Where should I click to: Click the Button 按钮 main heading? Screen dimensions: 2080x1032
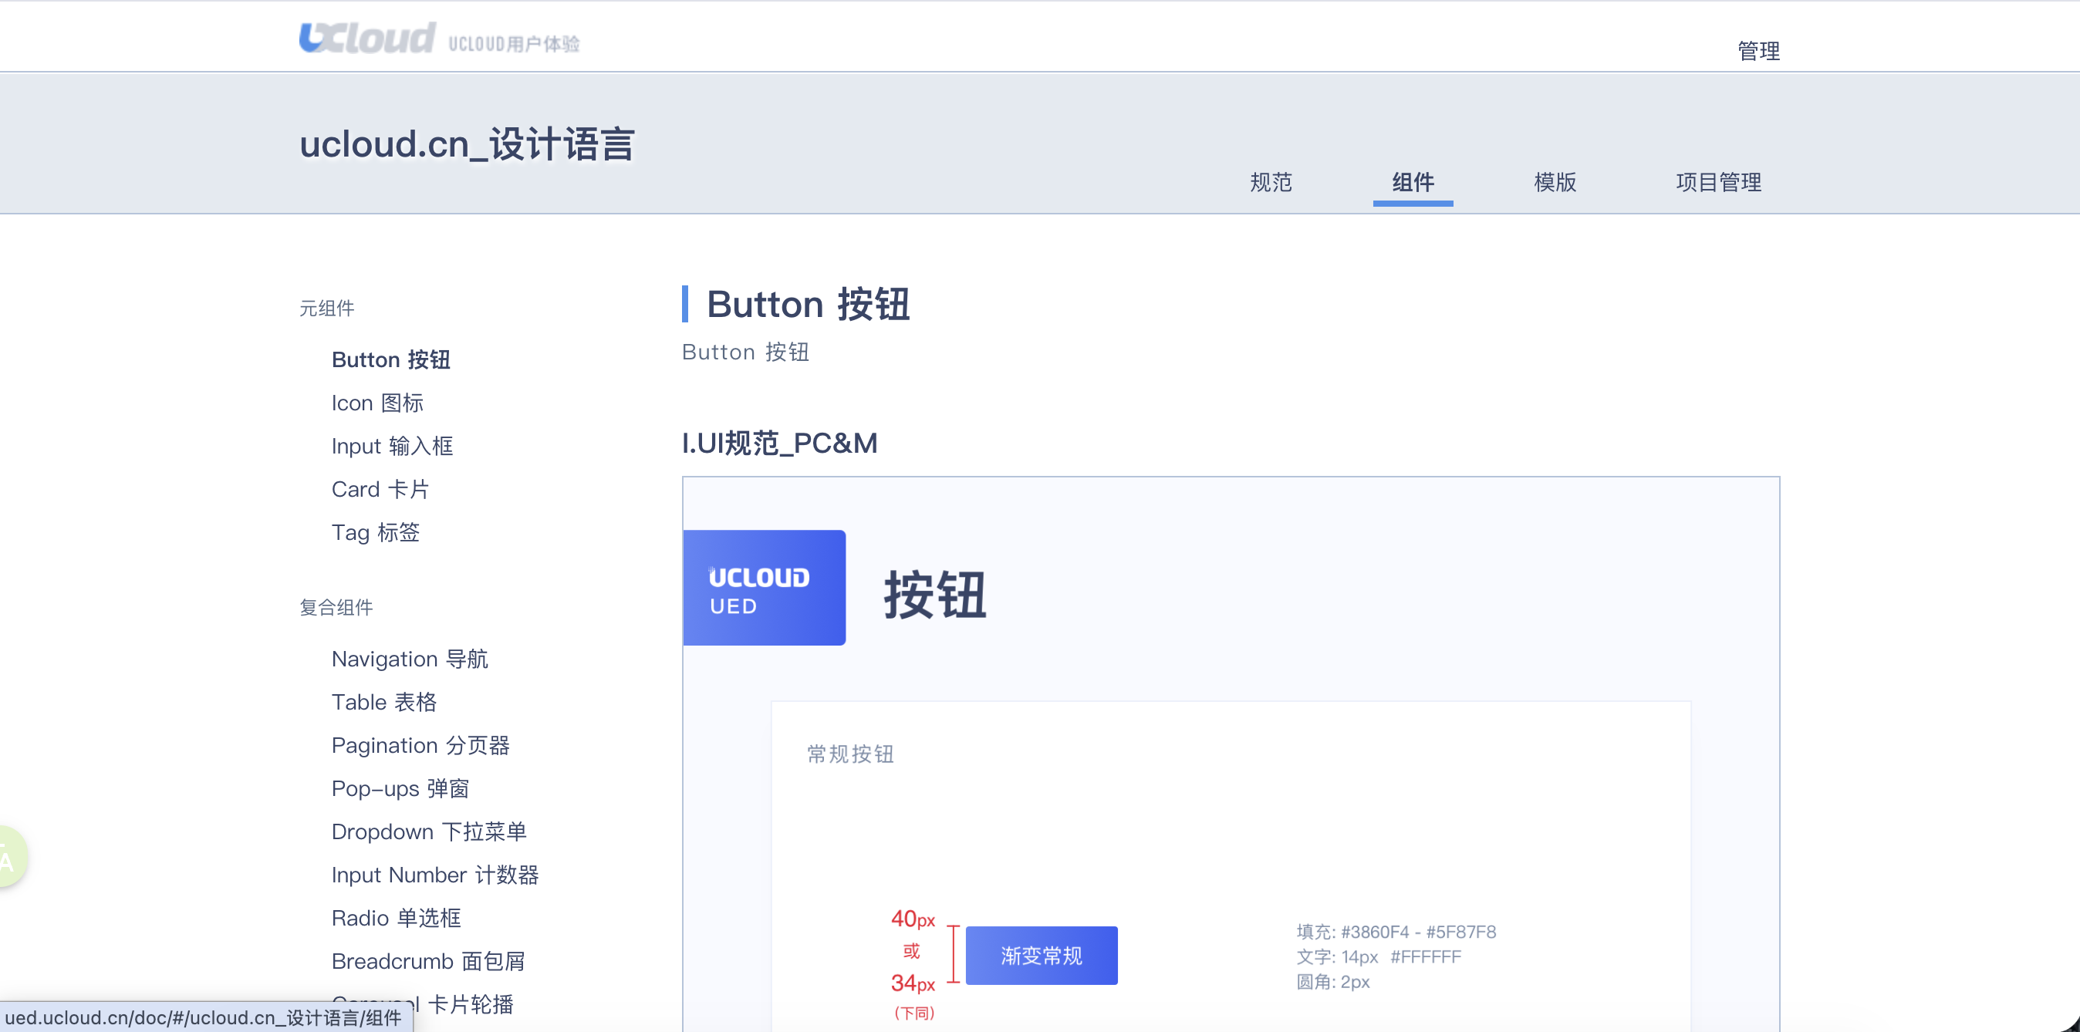point(809,305)
